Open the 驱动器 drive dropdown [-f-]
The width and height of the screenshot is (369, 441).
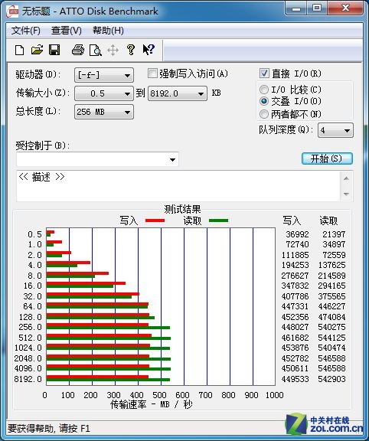click(104, 75)
